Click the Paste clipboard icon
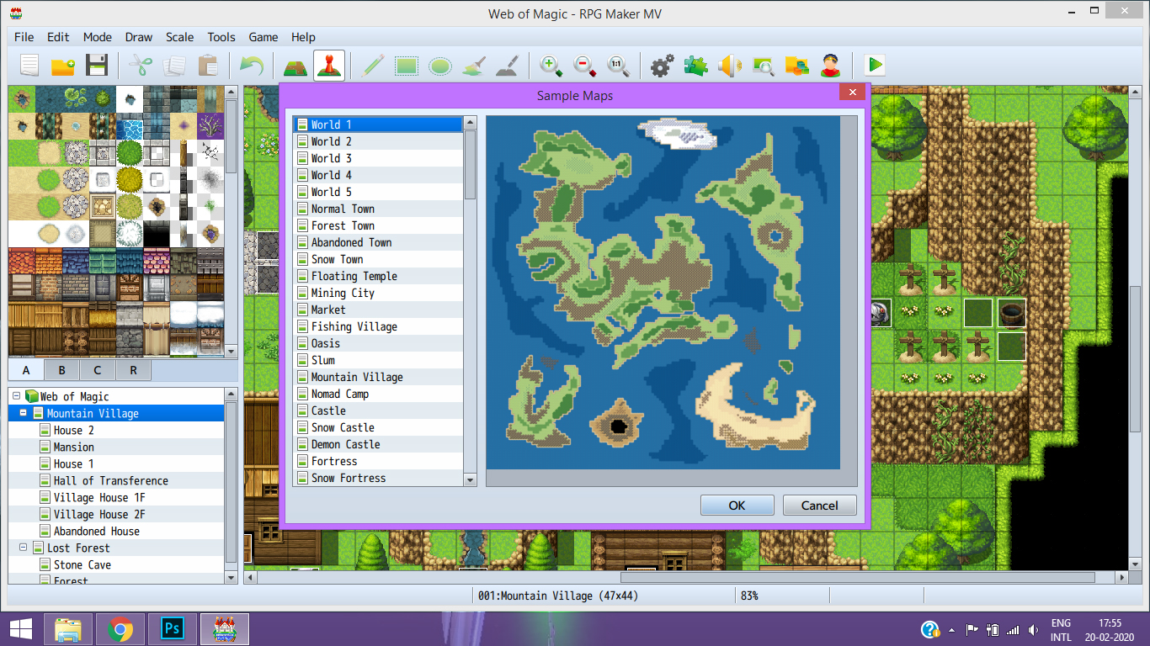Image resolution: width=1150 pixels, height=646 pixels. coord(208,65)
